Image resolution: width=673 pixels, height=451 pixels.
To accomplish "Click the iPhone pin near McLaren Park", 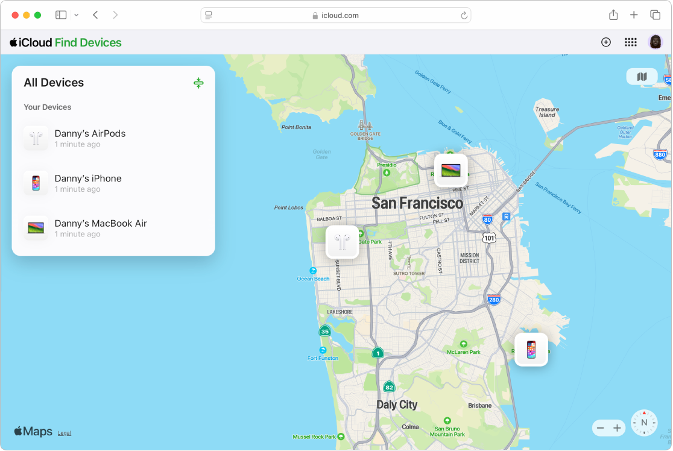I will pos(531,349).
